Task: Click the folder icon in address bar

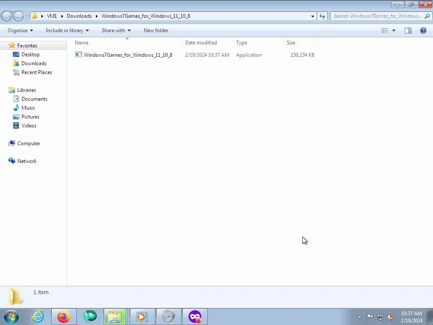Action: (x=34, y=16)
